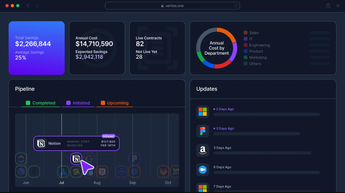Reload the page using the refresh icon
The height and width of the screenshot is (193, 345).
[x=236, y=6]
